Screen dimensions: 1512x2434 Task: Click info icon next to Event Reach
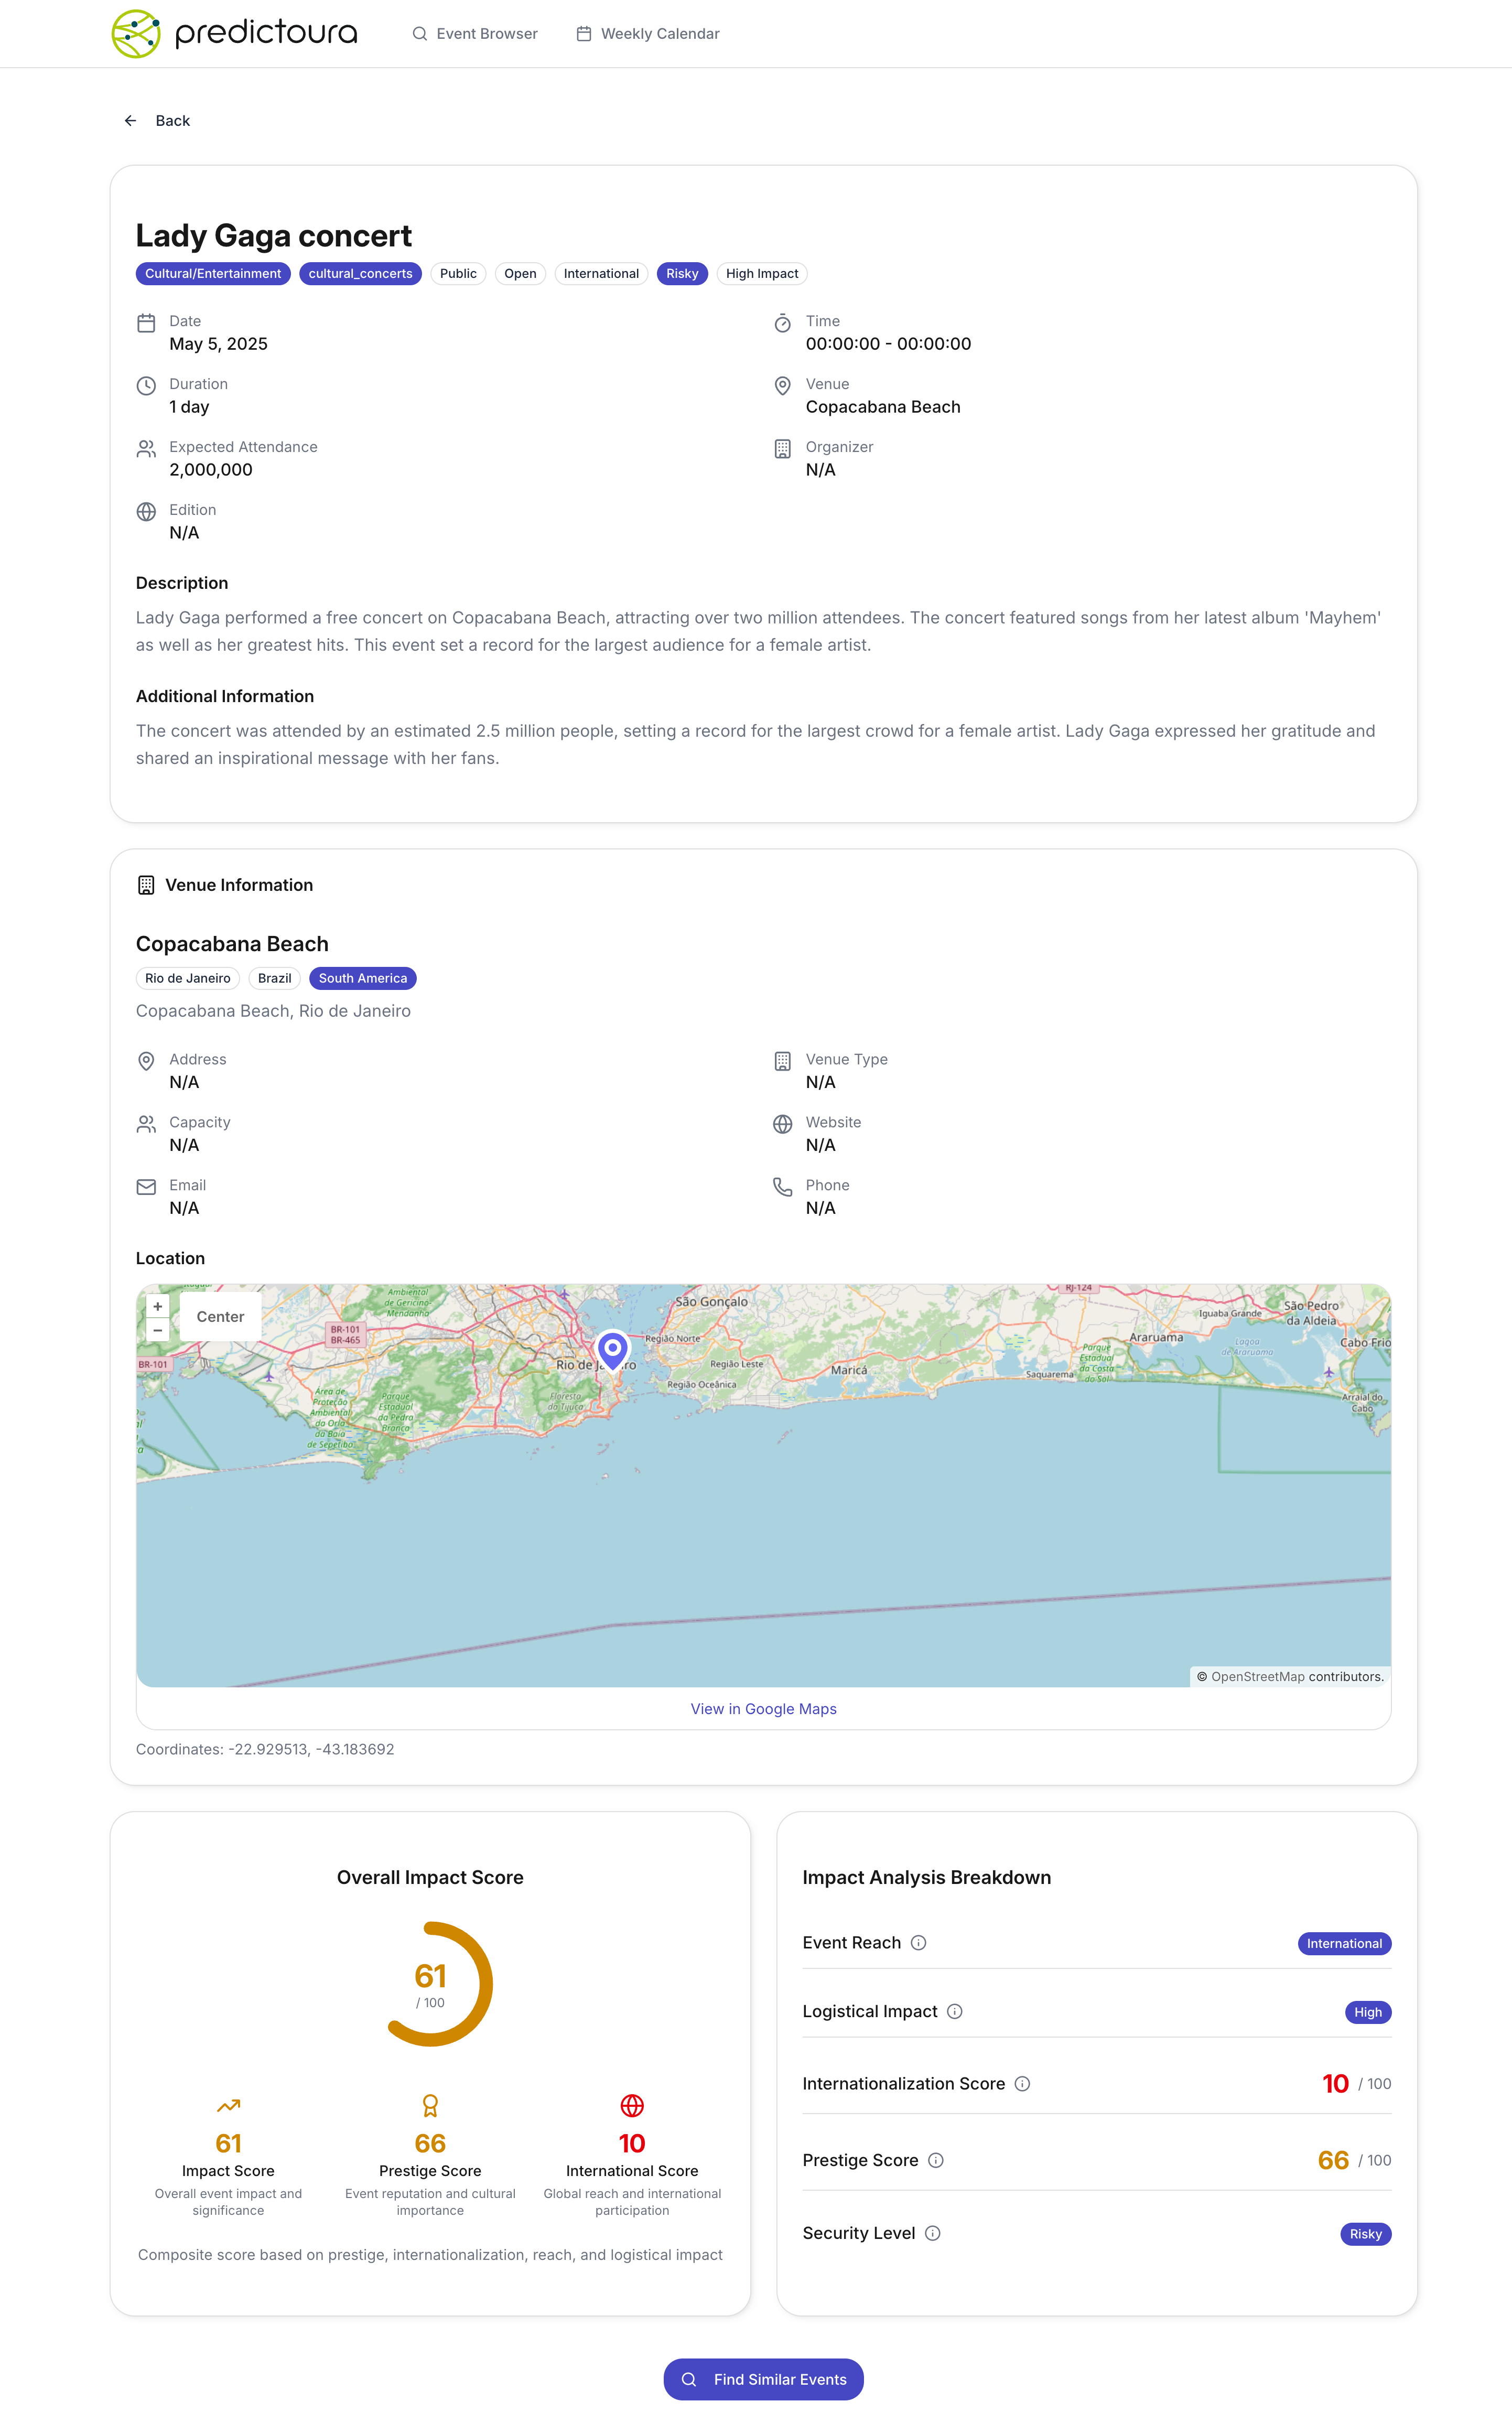coord(918,1942)
